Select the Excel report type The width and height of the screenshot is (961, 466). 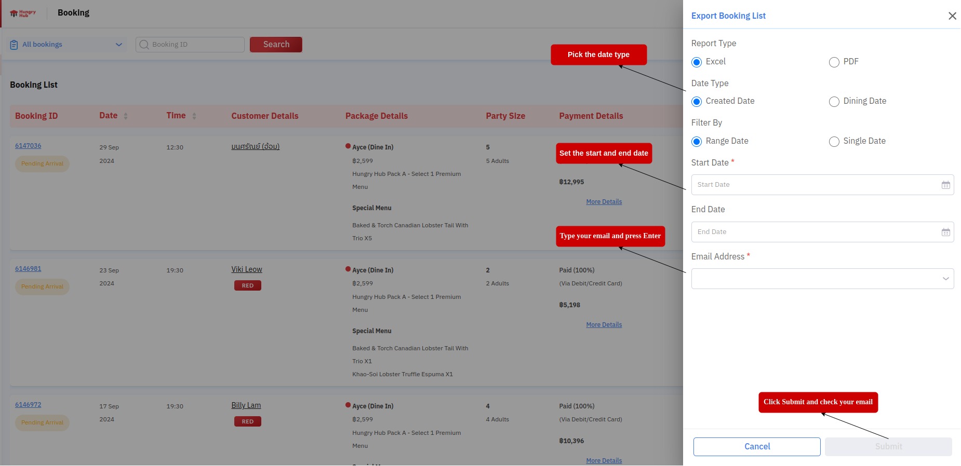point(697,62)
